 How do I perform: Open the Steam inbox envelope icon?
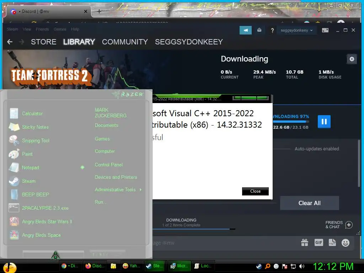259,30
